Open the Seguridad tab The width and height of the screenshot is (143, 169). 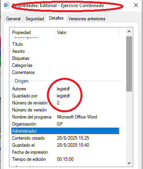click(34, 19)
